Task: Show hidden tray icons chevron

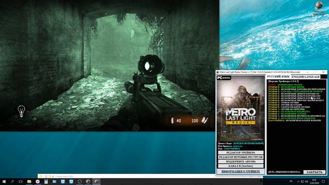Action: coord(298,181)
